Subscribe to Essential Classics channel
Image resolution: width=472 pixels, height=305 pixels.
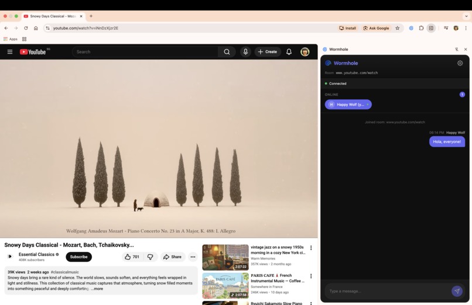coord(79,257)
